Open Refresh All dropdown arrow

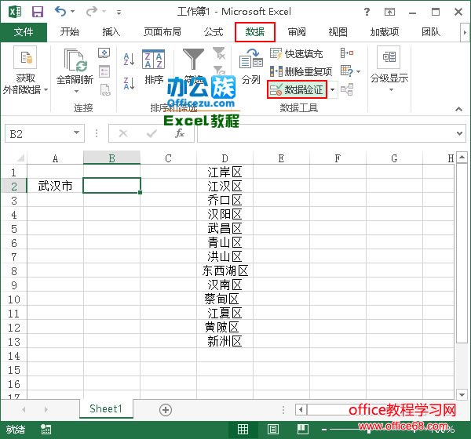76,91
